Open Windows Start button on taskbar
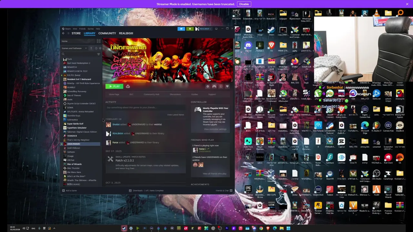Viewport: 413px width, 232px height. click(288, 228)
